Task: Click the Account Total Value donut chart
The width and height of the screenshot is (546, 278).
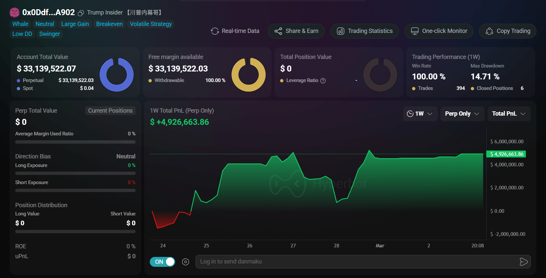Action: click(116, 75)
